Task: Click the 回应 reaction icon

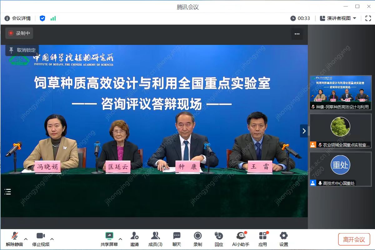Action: pyautogui.click(x=219, y=239)
